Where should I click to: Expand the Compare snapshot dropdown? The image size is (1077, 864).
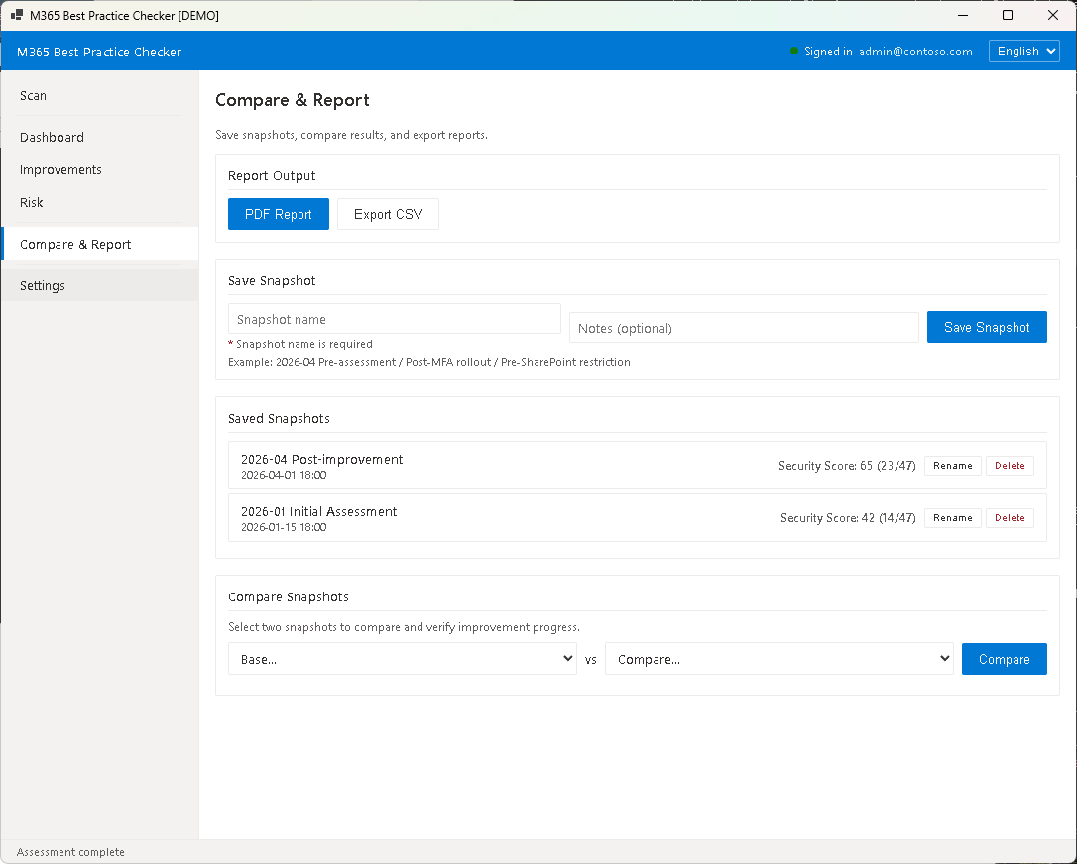[778, 659]
